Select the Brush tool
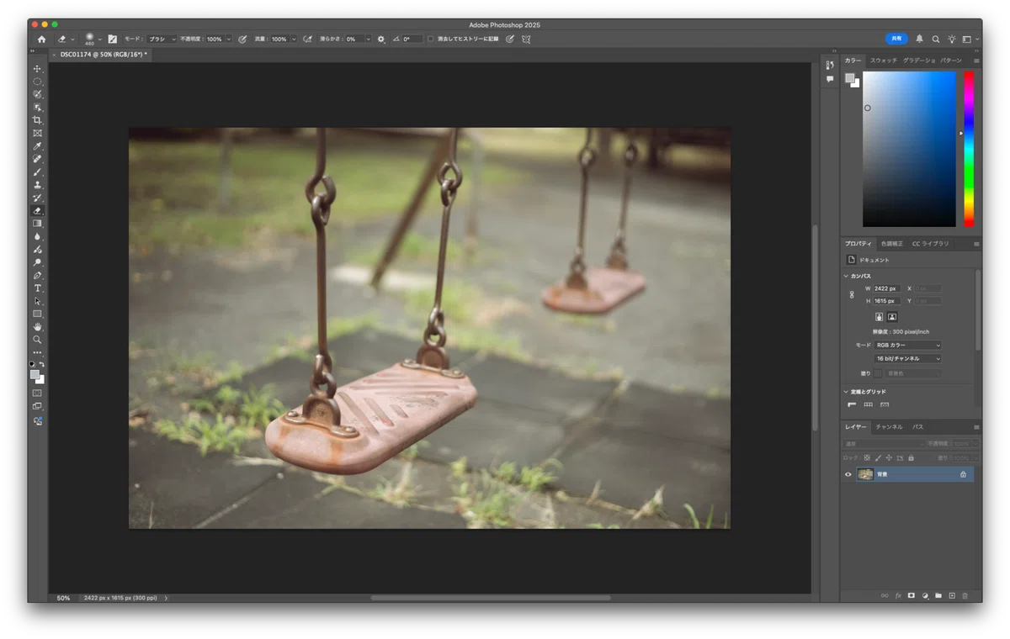 point(37,172)
